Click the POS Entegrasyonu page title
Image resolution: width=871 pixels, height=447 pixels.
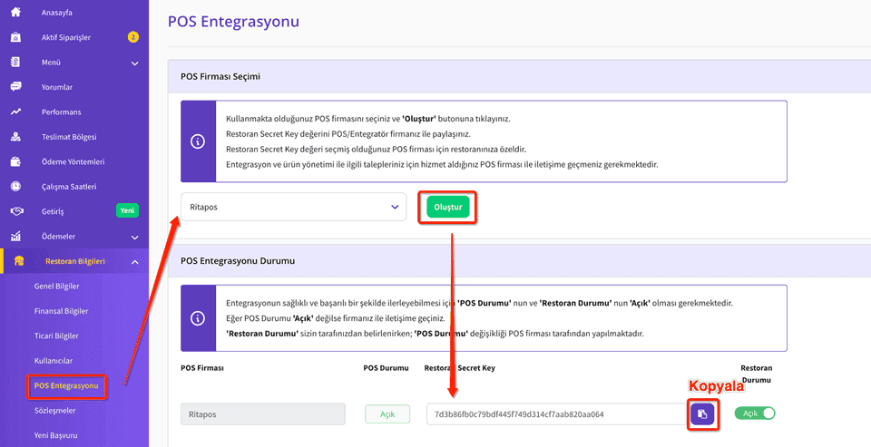233,22
